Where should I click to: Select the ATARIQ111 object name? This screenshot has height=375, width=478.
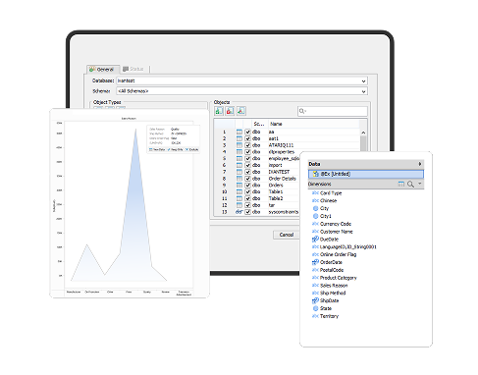tap(281, 145)
